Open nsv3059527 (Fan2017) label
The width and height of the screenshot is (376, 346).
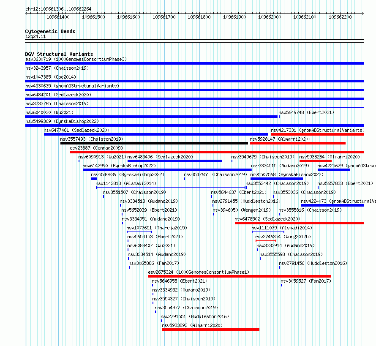306,281
